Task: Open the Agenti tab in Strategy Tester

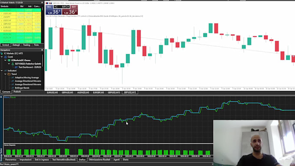Action: point(116,159)
